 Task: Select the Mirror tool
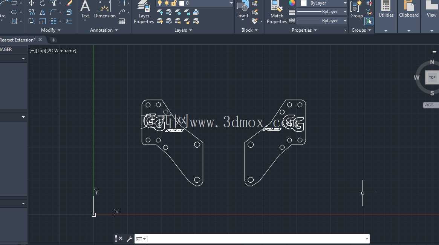pyautogui.click(x=43, y=12)
